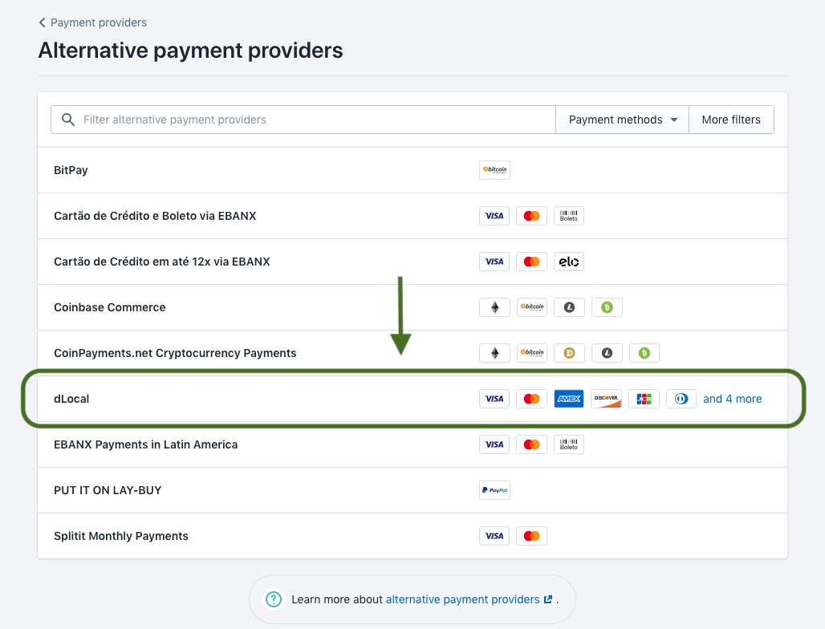Click Bitcoin Cash icon in CoinPayments.net row
Screen dimensions: 825x629
click(x=644, y=353)
